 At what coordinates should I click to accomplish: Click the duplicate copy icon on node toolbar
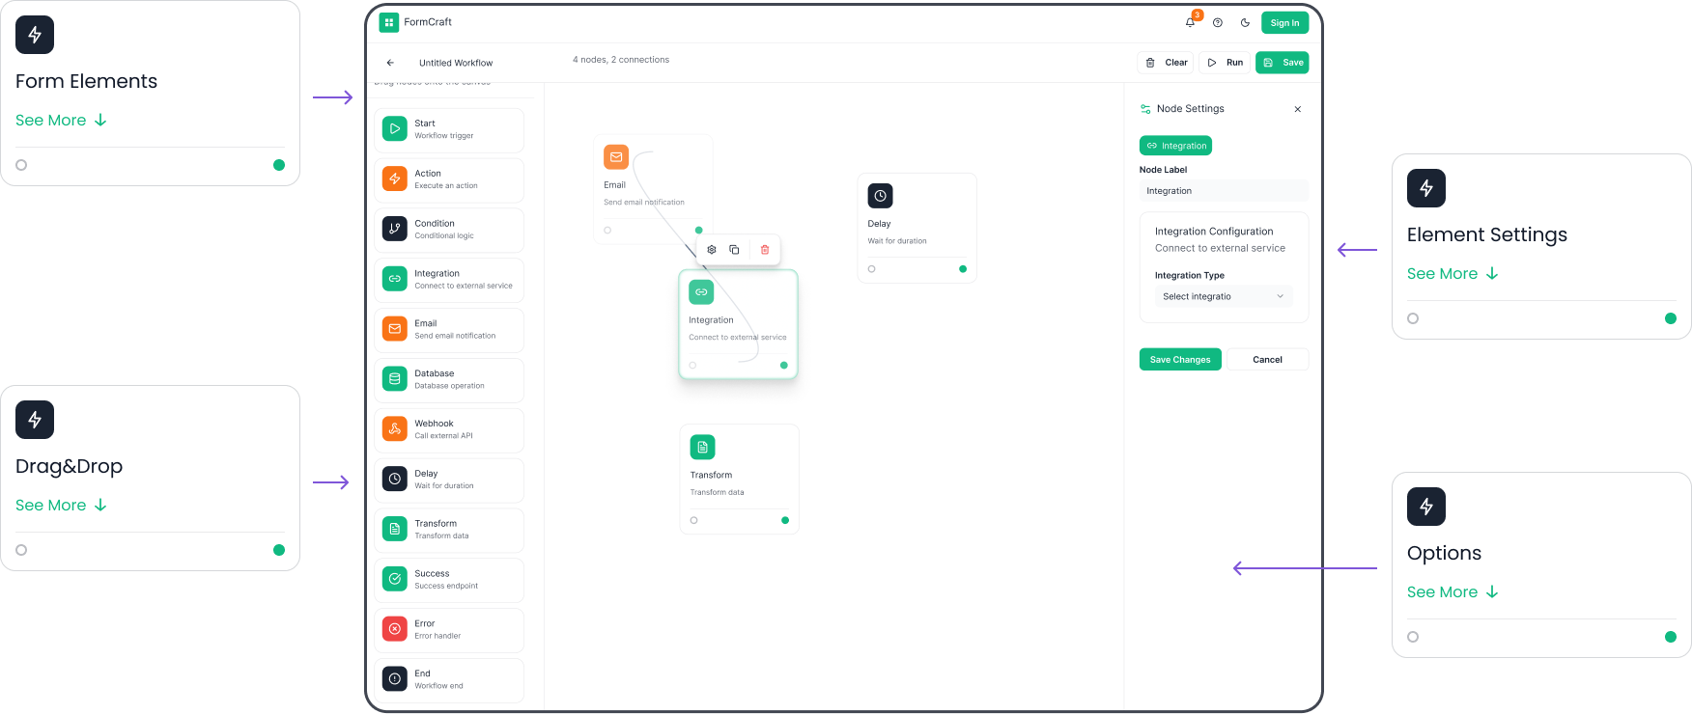pos(734,250)
